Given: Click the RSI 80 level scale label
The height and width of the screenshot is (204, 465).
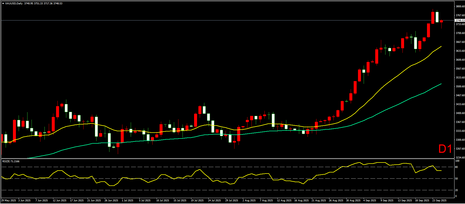Looking at the screenshot, I should pos(456,167).
